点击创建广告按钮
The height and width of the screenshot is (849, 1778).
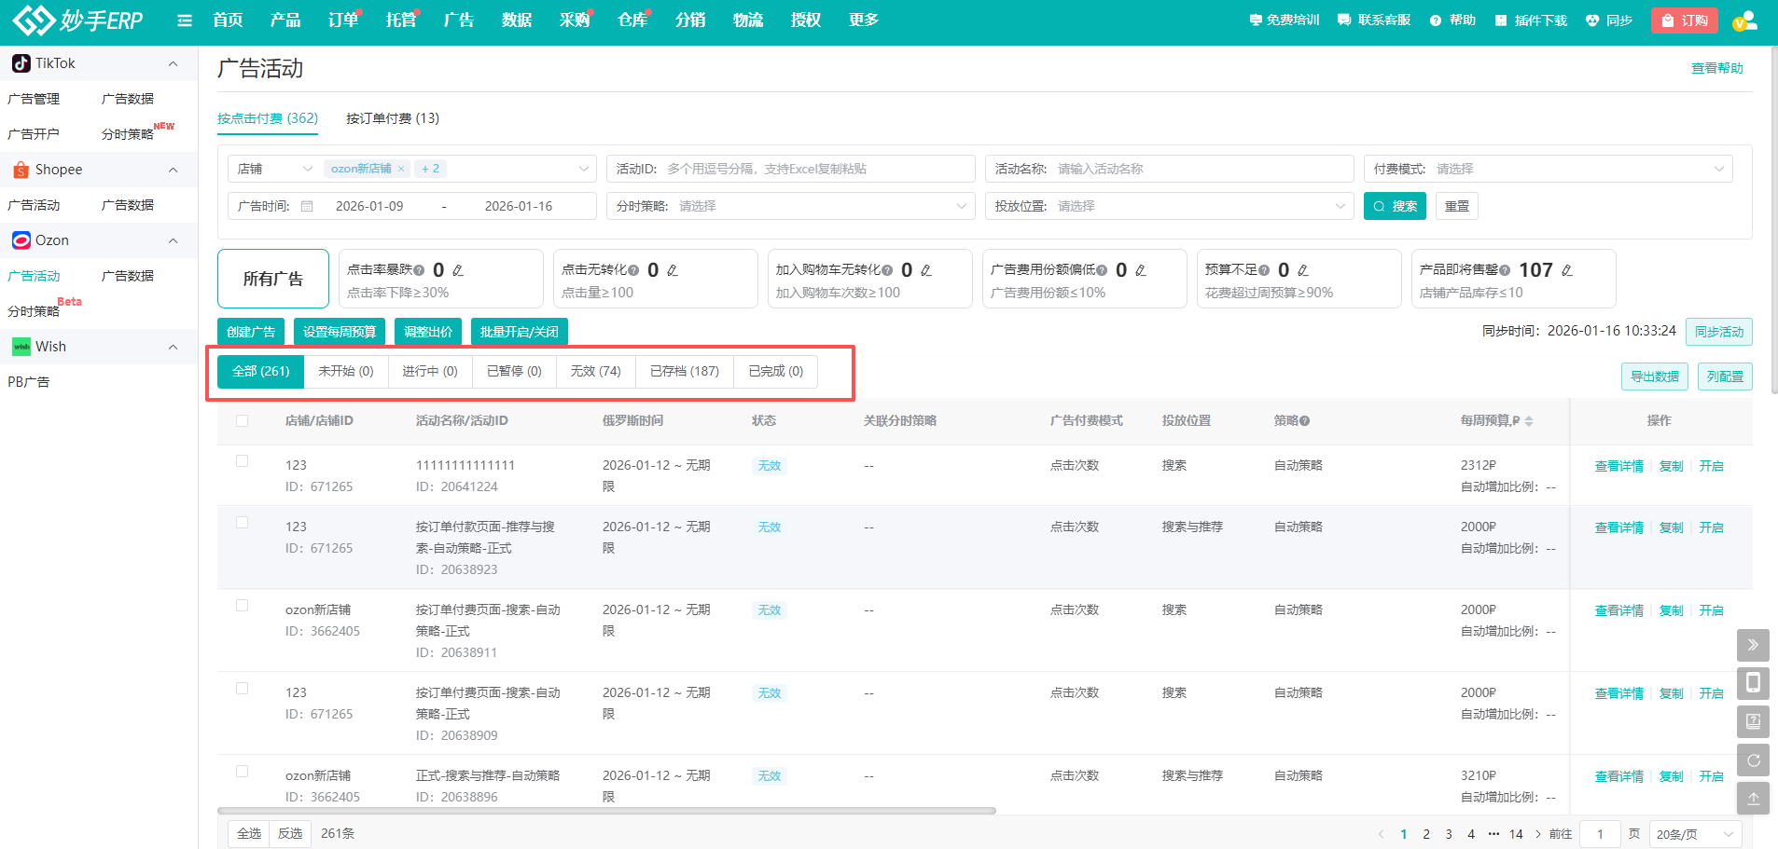click(250, 331)
